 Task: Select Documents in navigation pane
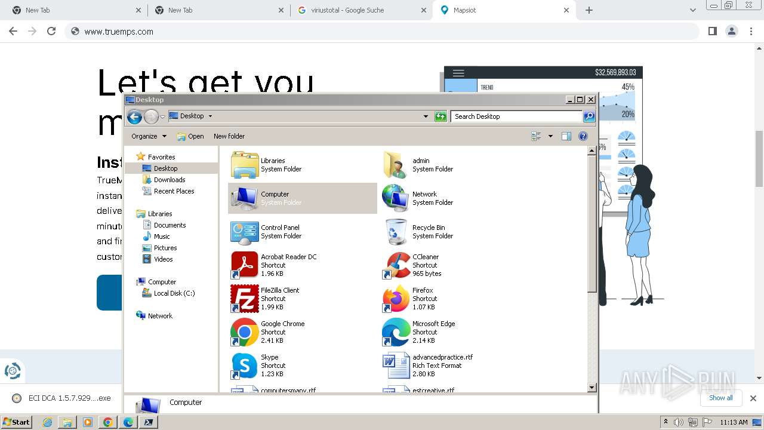(x=170, y=225)
